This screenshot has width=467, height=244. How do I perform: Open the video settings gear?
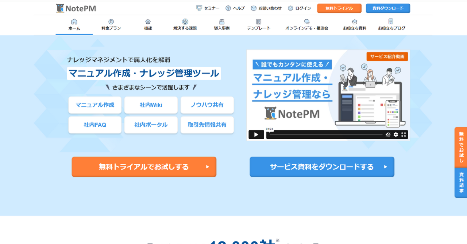[x=396, y=135]
